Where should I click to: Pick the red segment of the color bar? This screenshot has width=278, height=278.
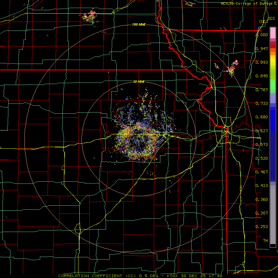tap(273, 46)
